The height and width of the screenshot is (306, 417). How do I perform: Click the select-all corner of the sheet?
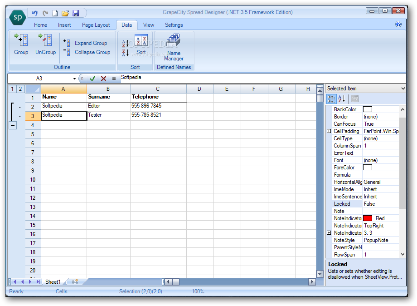tap(33, 89)
